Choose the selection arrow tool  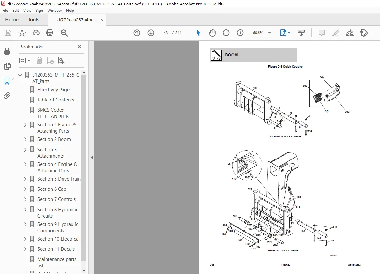click(x=198, y=33)
